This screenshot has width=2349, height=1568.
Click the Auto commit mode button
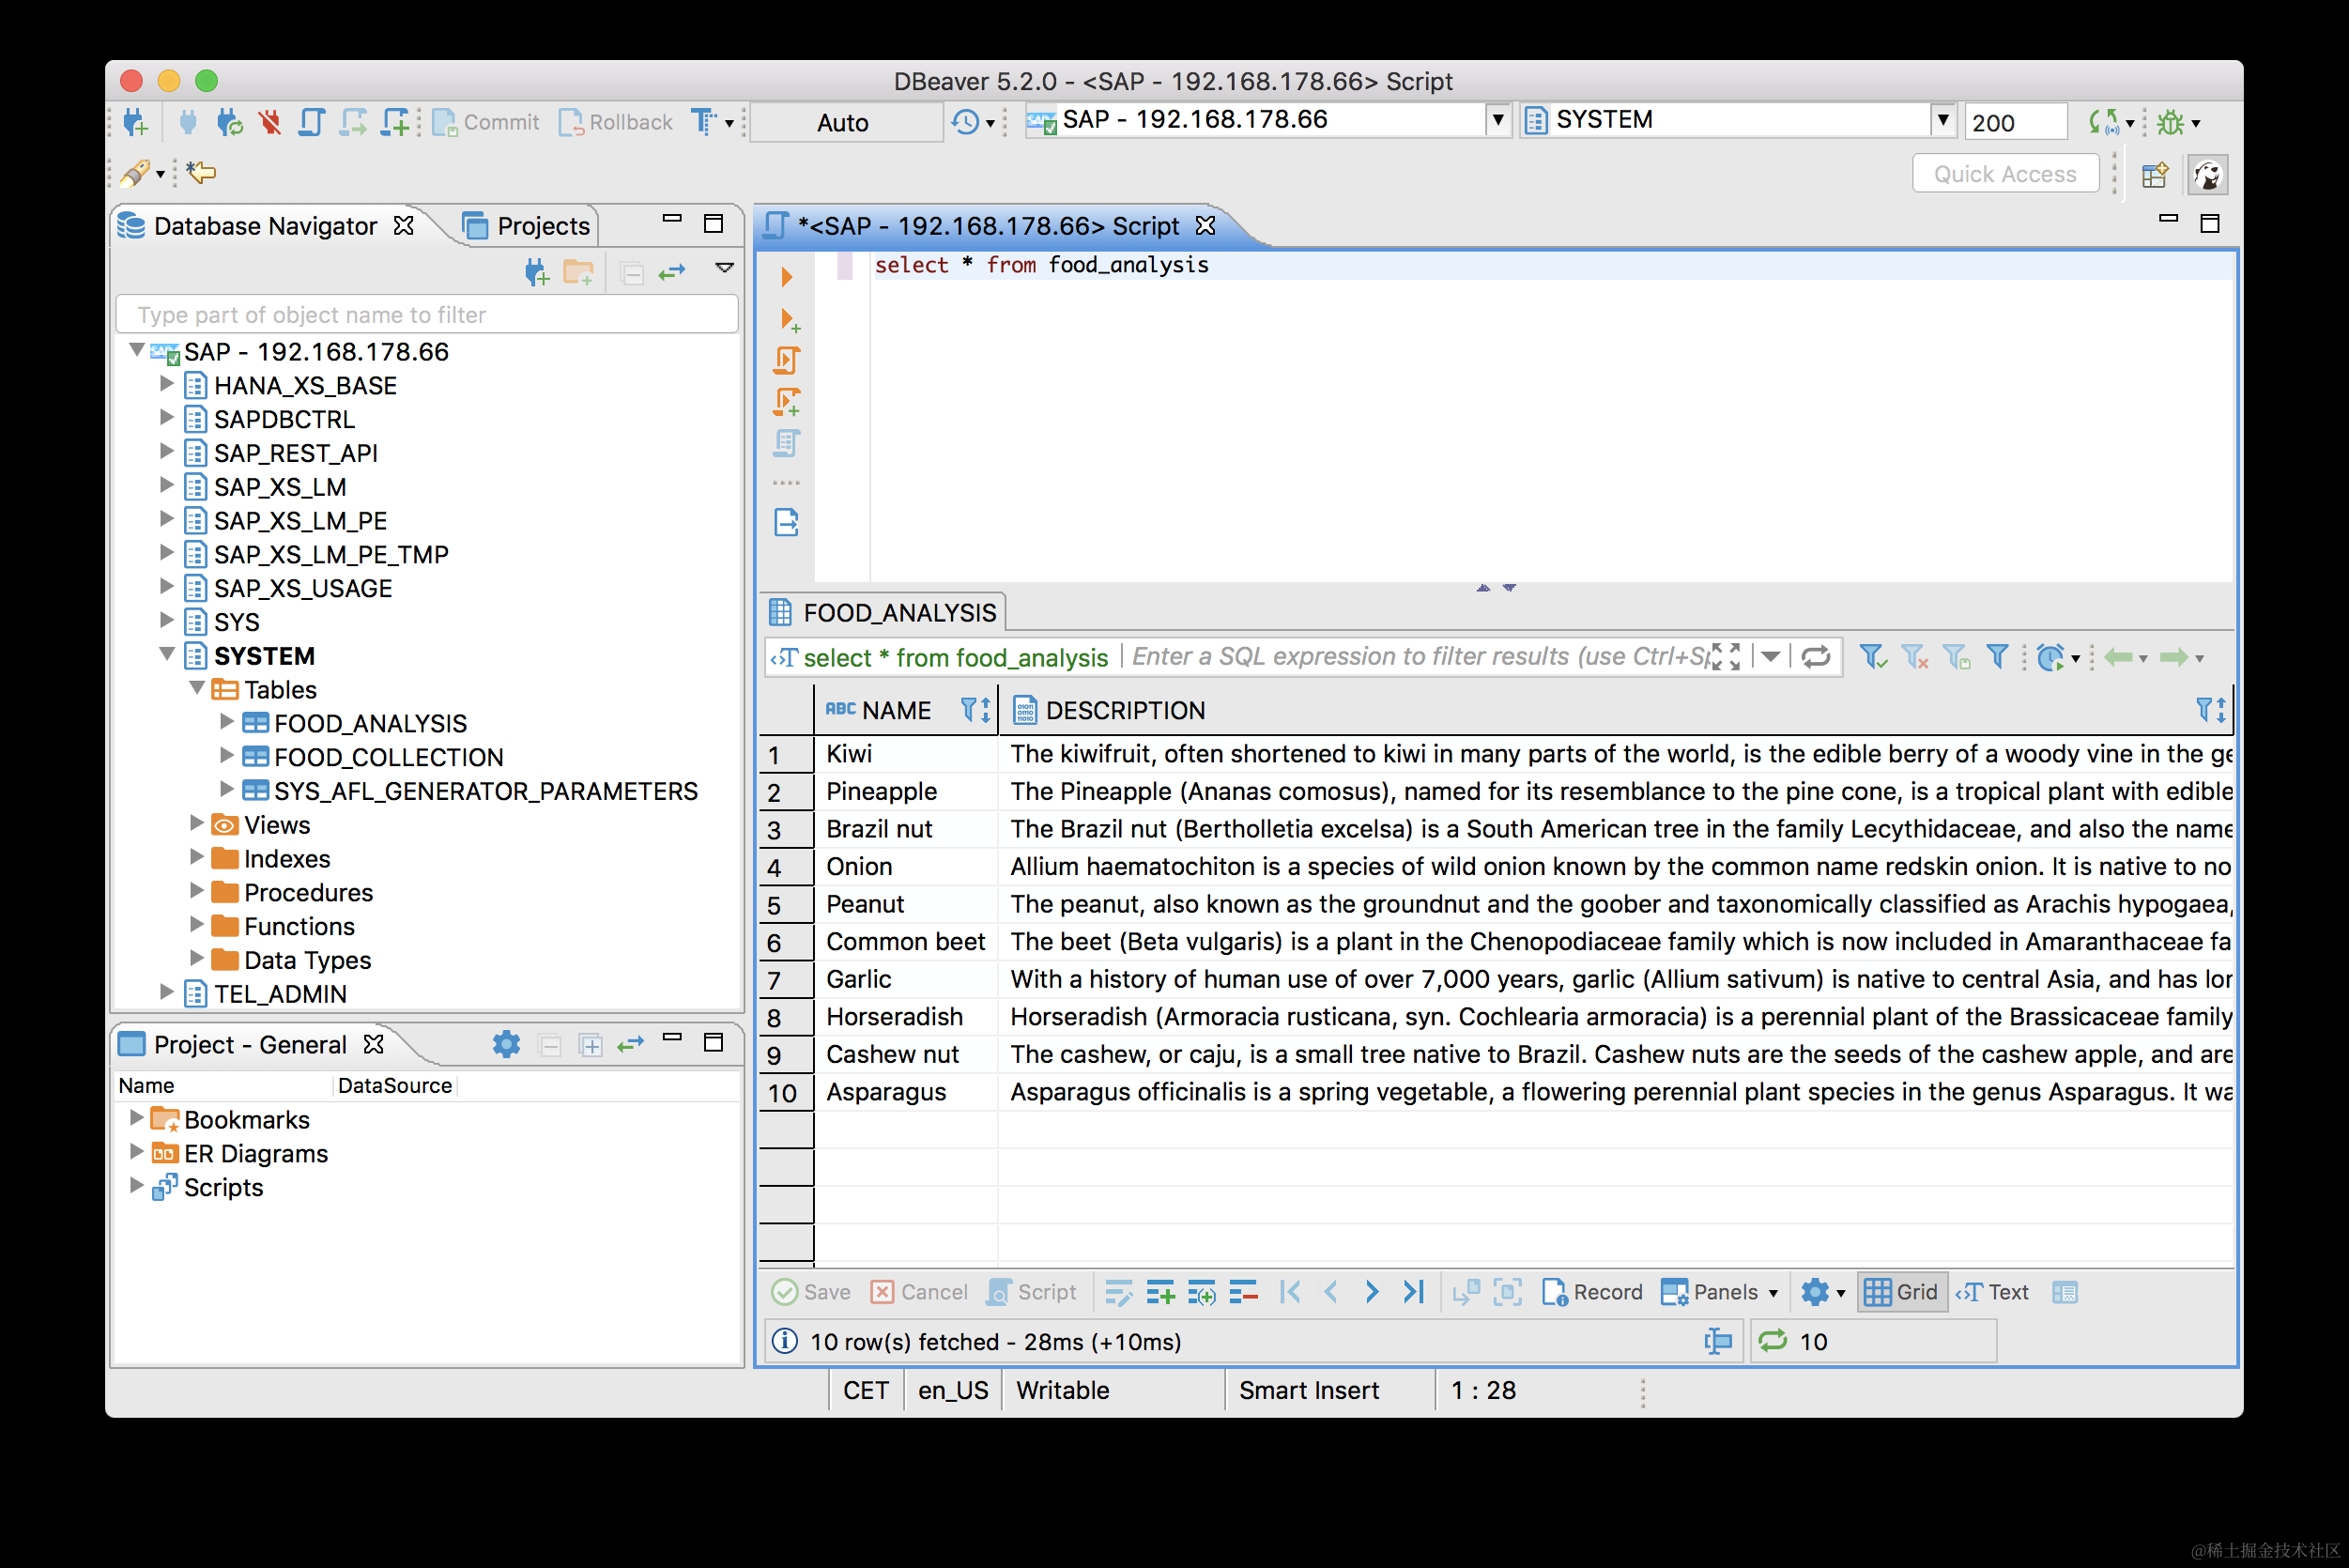(844, 123)
